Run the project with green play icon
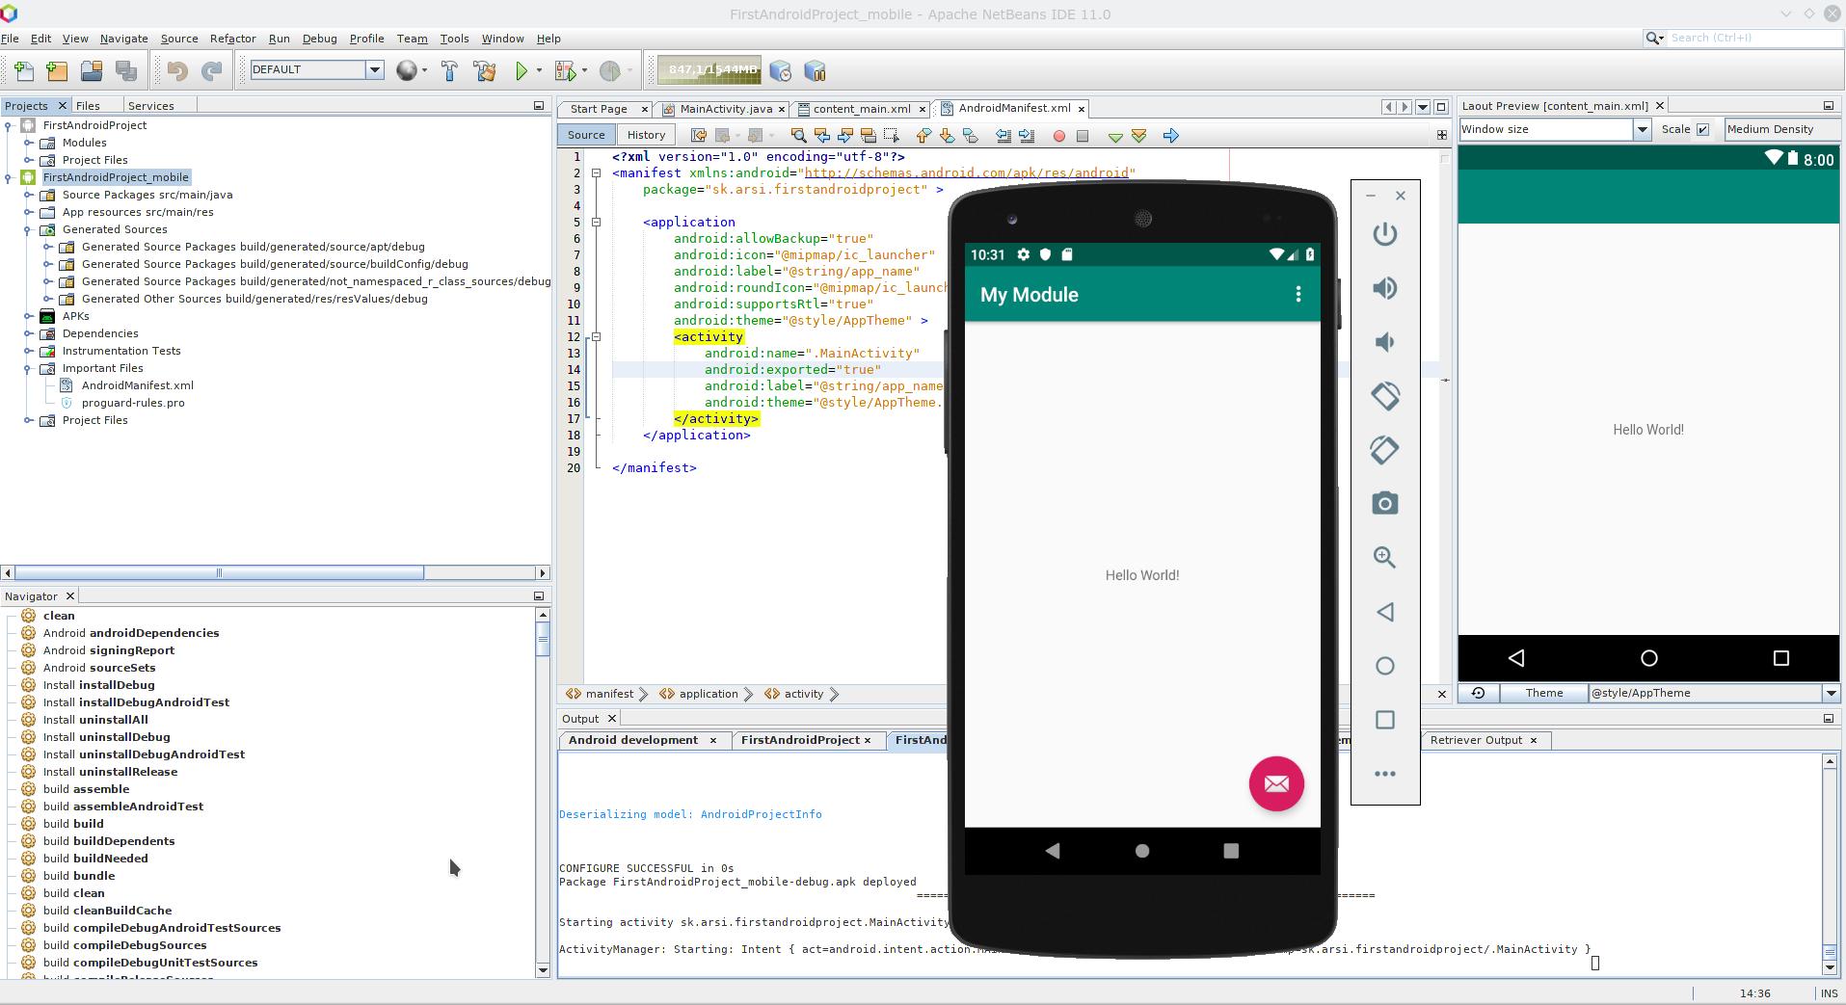Image resolution: width=1846 pixels, height=1005 pixels. pyautogui.click(x=522, y=70)
